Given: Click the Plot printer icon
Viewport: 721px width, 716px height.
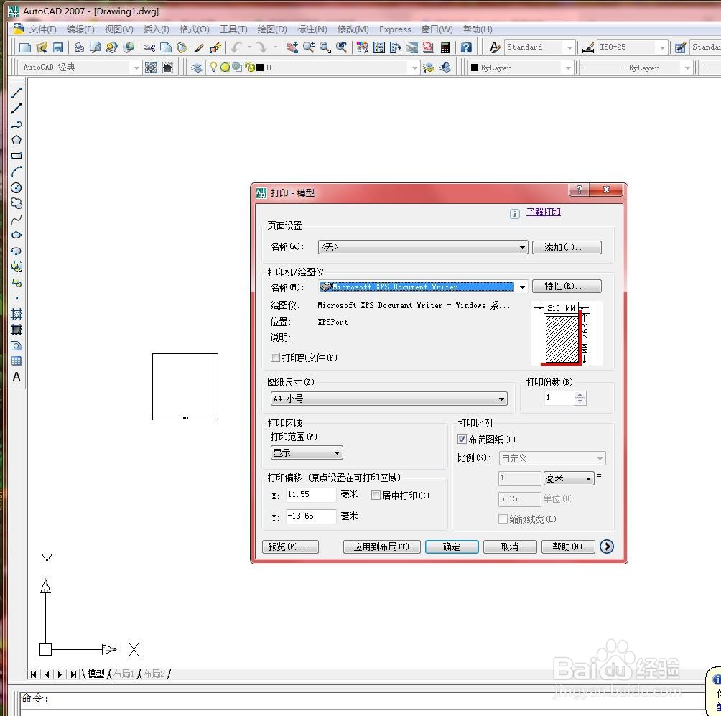Looking at the screenshot, I should point(79,47).
